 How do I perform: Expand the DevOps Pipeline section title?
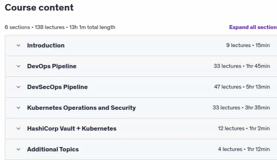pyautogui.click(x=52, y=66)
